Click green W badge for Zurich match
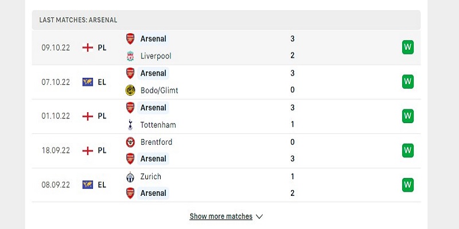The image size is (459, 229). 407,185
